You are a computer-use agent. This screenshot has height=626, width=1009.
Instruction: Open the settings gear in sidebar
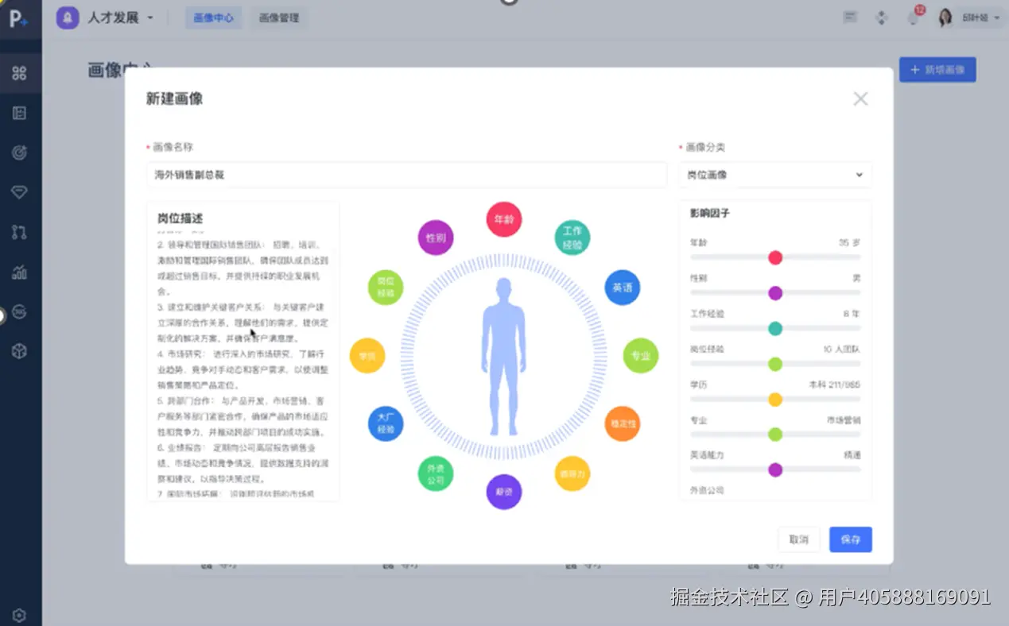pos(20,615)
